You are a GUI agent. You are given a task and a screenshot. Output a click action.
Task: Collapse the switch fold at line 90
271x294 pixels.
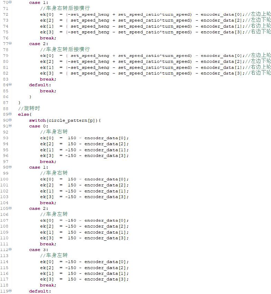[x=10, y=120]
